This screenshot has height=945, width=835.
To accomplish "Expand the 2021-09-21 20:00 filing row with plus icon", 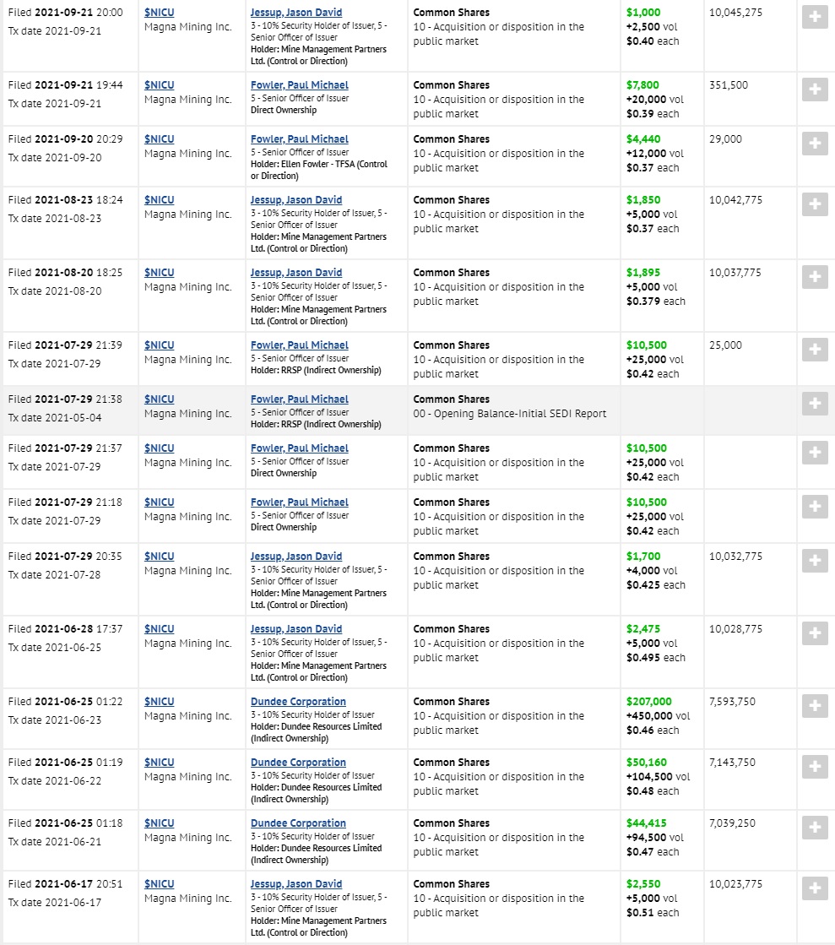I will (x=815, y=17).
